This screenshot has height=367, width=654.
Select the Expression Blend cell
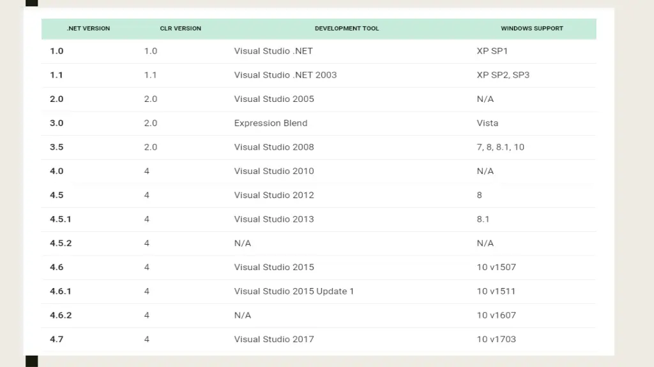pyautogui.click(x=271, y=123)
